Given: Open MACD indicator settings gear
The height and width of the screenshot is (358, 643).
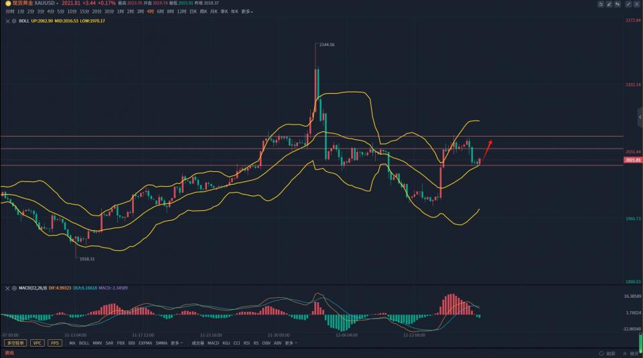Looking at the screenshot, I should click(x=14, y=288).
